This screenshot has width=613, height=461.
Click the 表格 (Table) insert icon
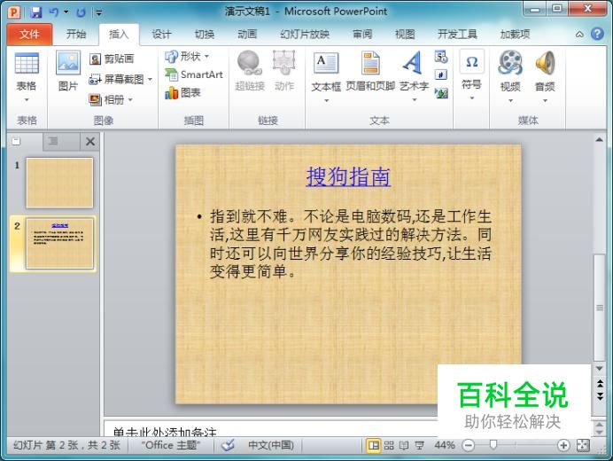pyautogui.click(x=27, y=64)
